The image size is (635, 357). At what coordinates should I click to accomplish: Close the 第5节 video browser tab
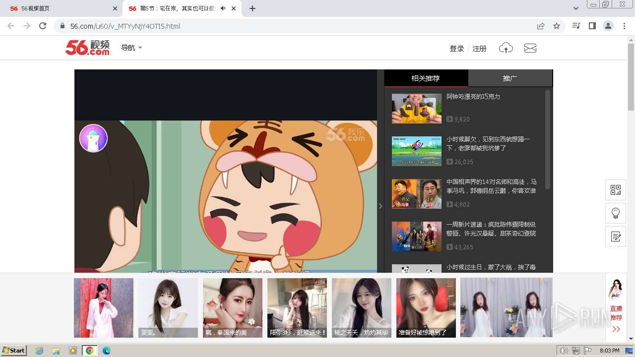(x=234, y=8)
